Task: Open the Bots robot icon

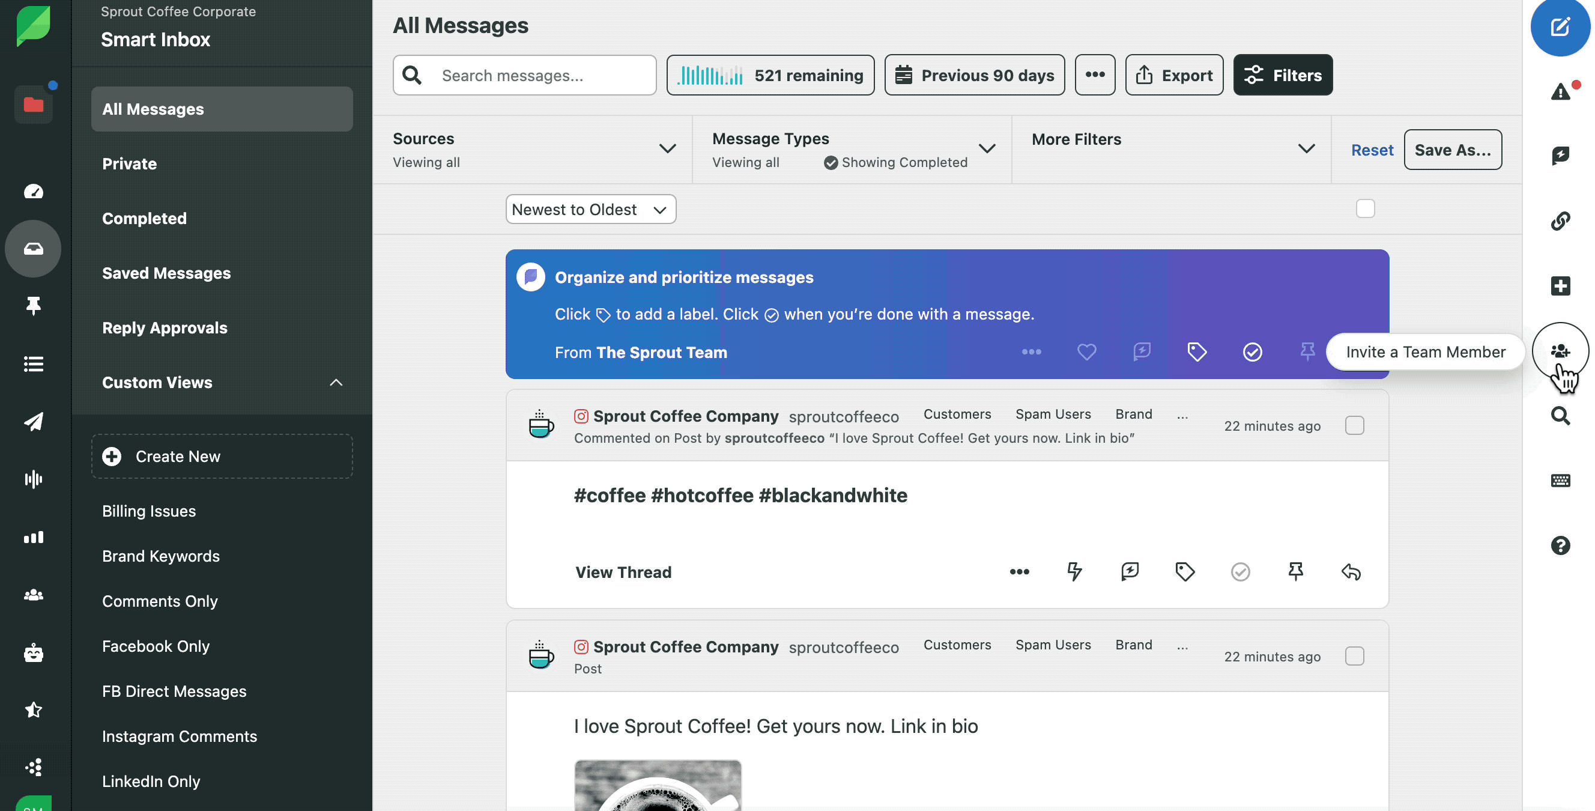Action: pos(34,652)
